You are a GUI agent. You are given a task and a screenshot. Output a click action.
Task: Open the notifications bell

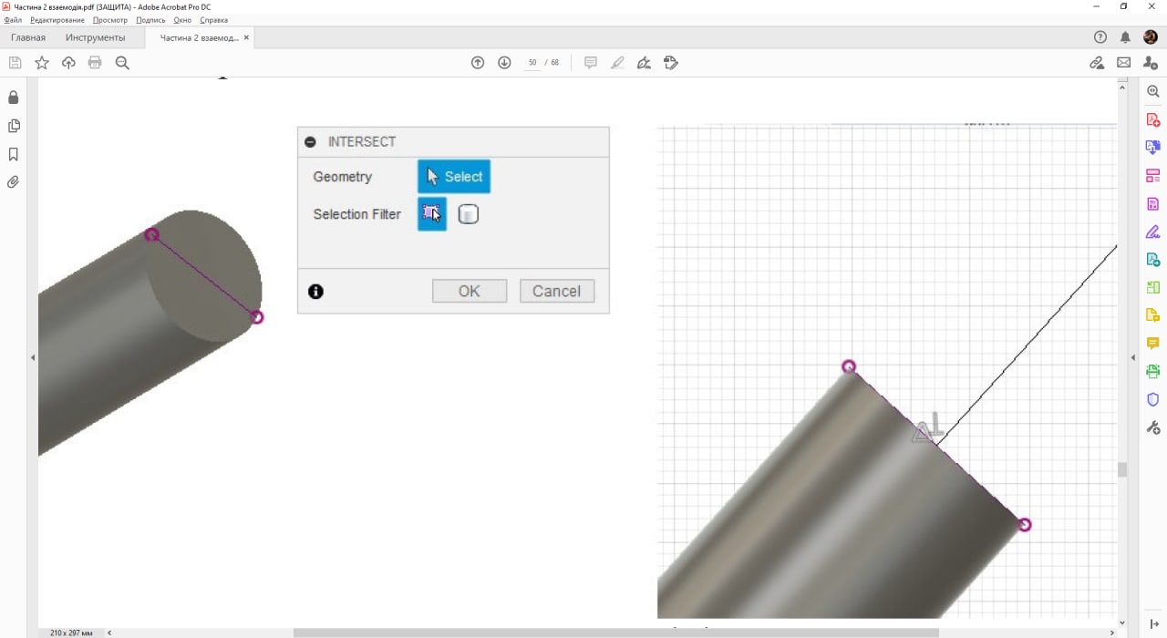point(1125,37)
